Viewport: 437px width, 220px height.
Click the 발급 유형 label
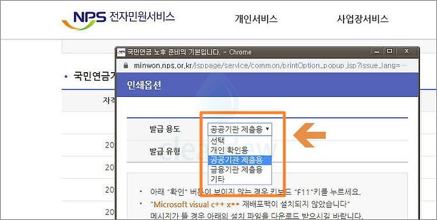click(x=165, y=152)
